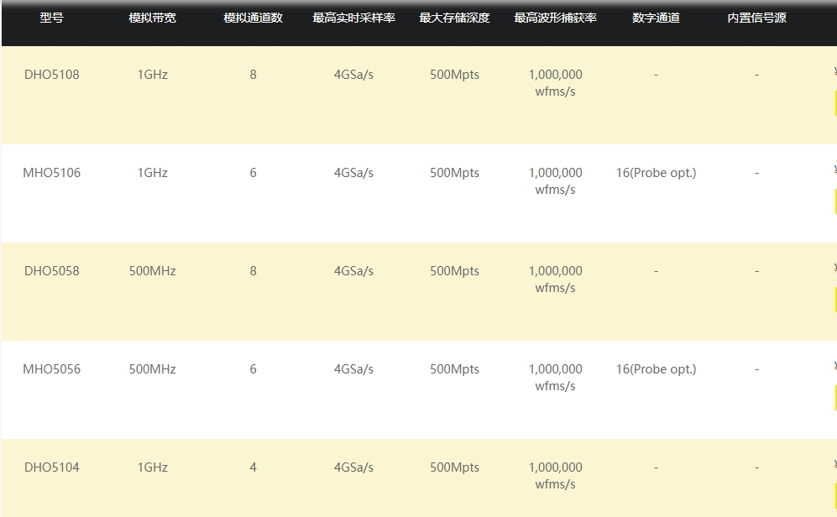Screen dimensions: 837x517
Task: Click 1GHz bandwidth in MHO5106 row
Action: pyautogui.click(x=153, y=173)
